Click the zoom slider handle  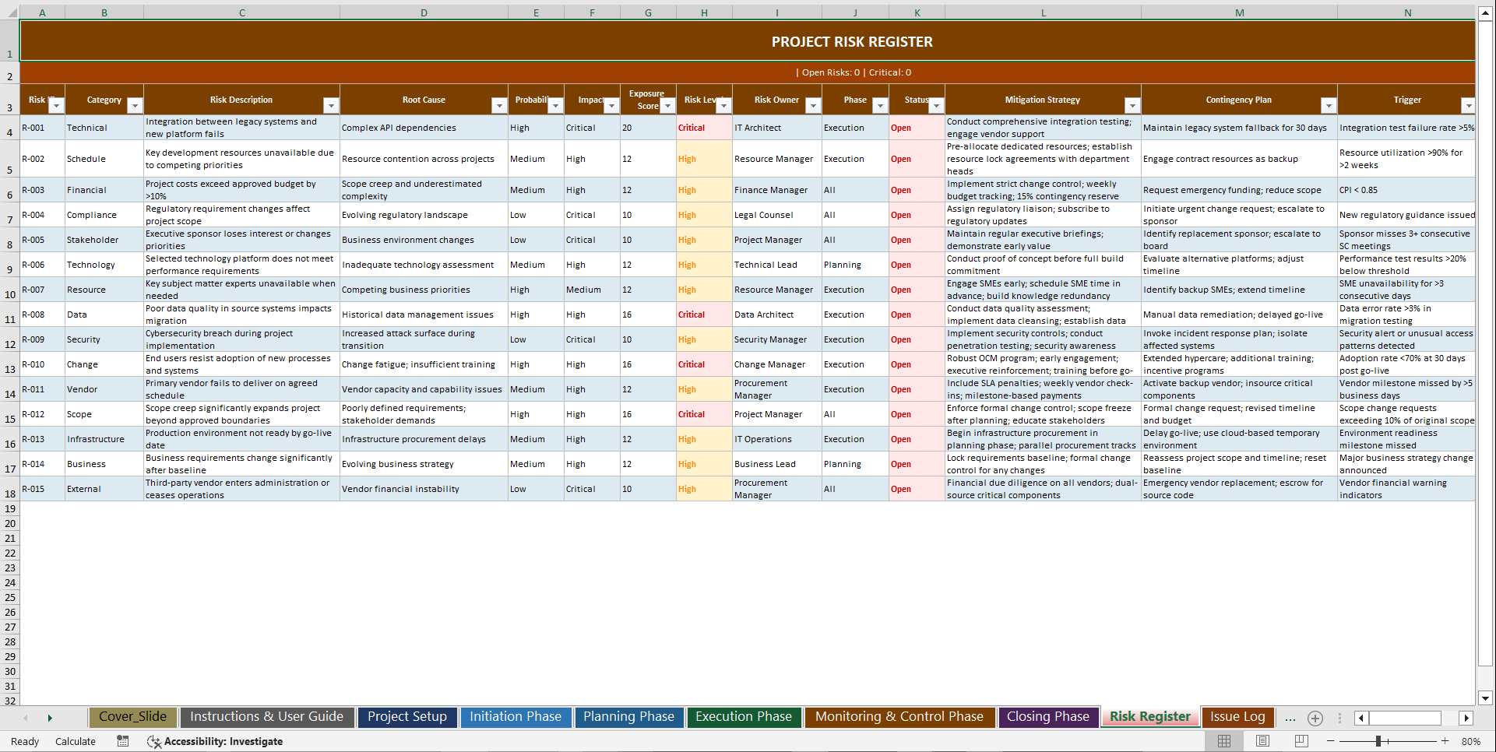point(1378,741)
